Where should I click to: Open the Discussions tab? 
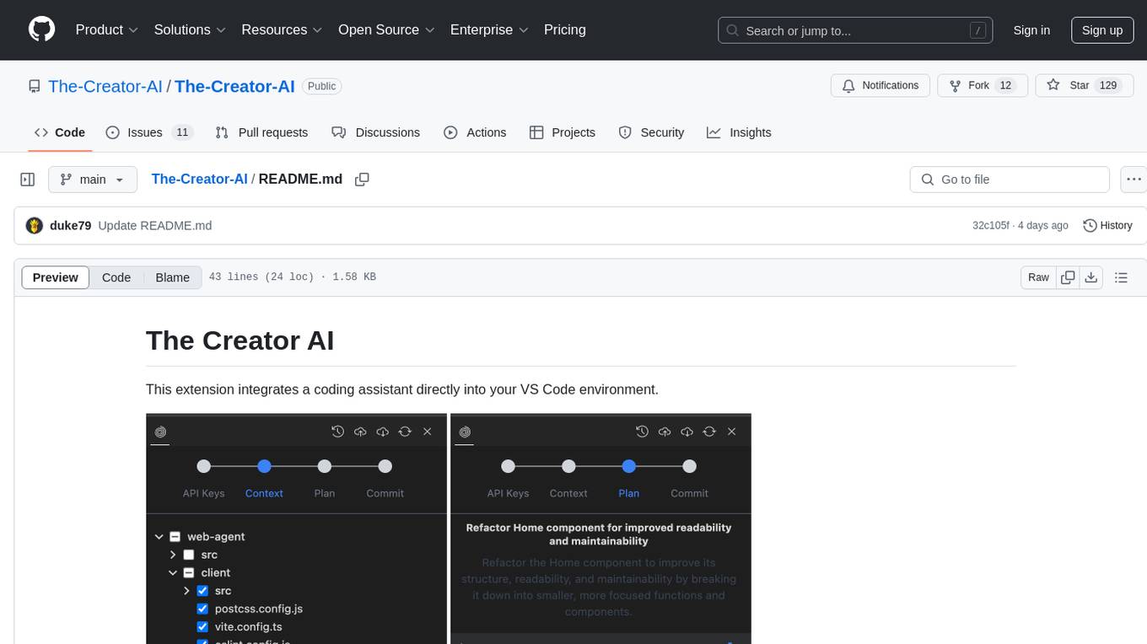coord(375,132)
